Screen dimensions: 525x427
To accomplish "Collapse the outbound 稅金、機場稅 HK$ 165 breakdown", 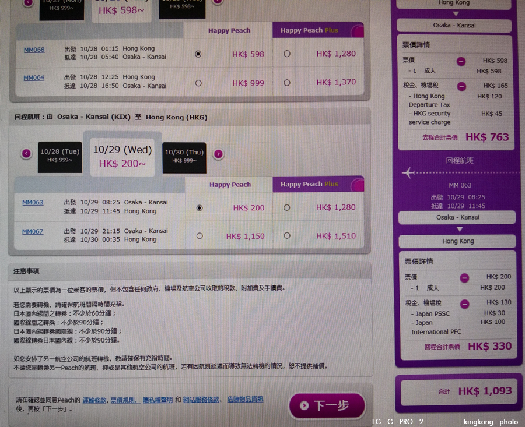I will click(x=461, y=87).
